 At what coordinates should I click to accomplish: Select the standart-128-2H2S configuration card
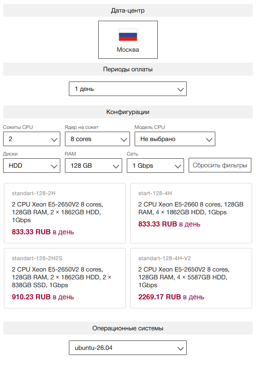65,278
